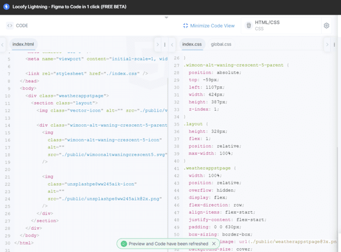Click the Locofy Lightning logo icon
Screen dimensions: 341x252
pos(7,7)
